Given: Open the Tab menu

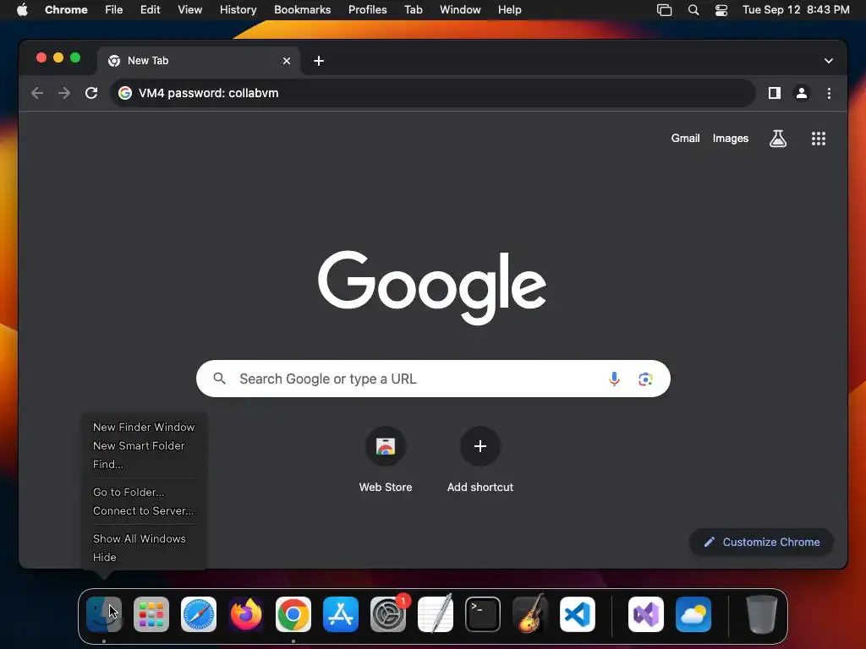Looking at the screenshot, I should (x=413, y=10).
